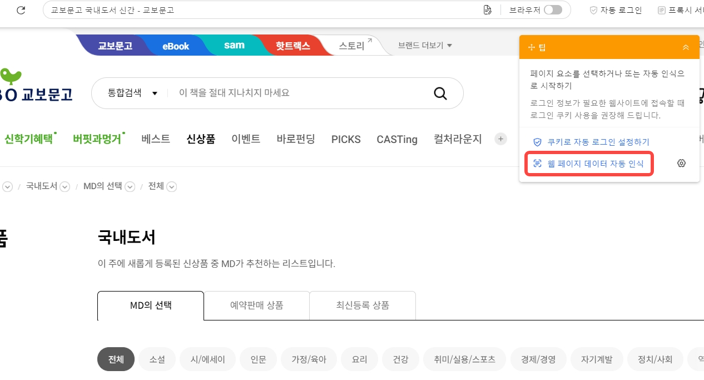Viewport: 704px width, 380px height.
Task: Toggle the 브라우저 switch
Action: click(552, 10)
